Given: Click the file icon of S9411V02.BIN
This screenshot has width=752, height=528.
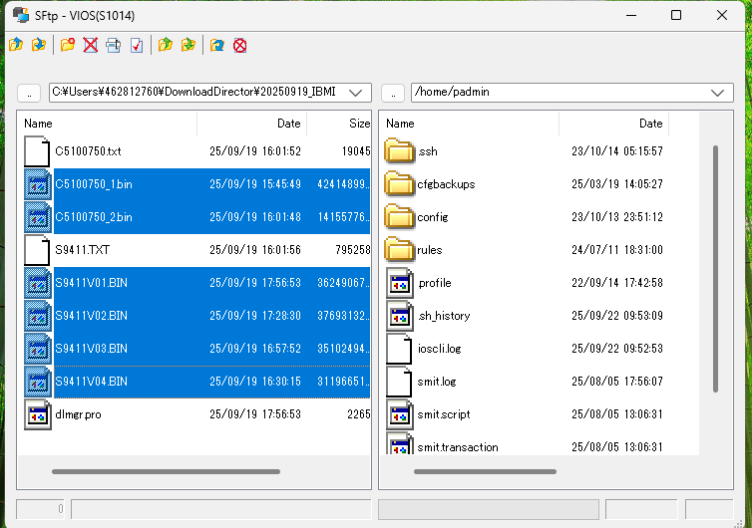Looking at the screenshot, I should [38, 316].
